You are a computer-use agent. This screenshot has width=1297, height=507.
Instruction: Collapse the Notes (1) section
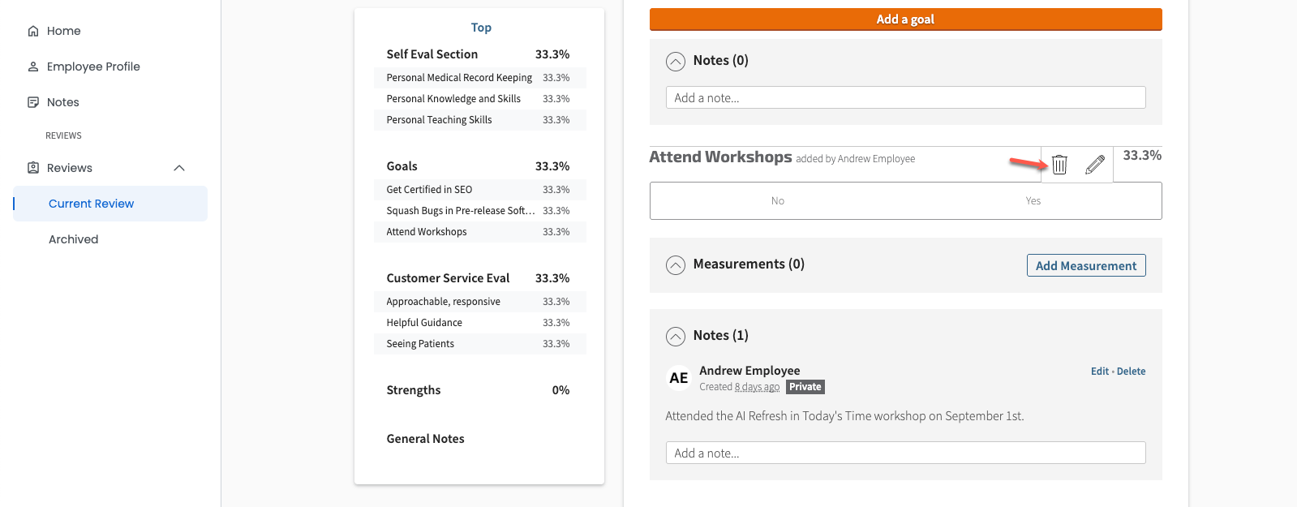675,336
